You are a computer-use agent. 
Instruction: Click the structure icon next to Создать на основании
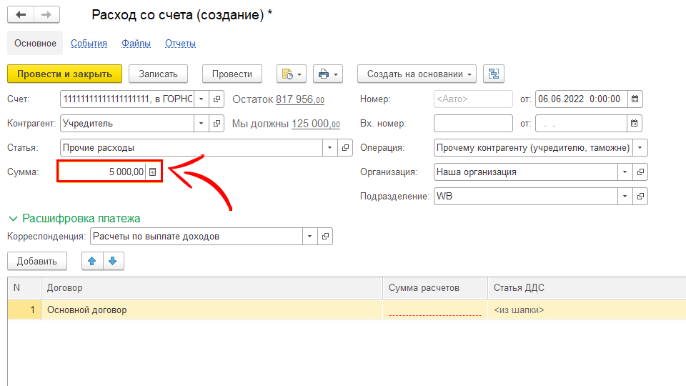pyautogui.click(x=494, y=74)
